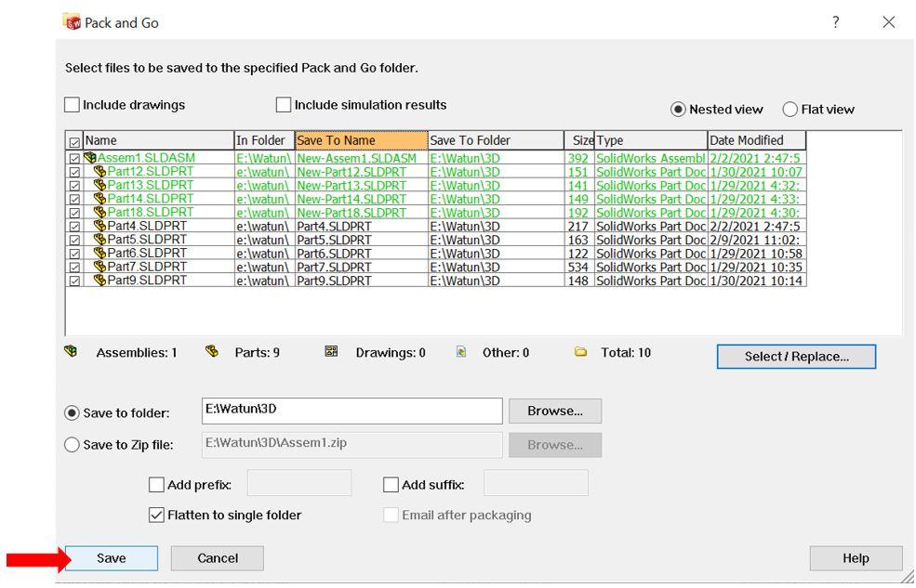
Task: Click the Total folder icon
Action: pyautogui.click(x=580, y=352)
